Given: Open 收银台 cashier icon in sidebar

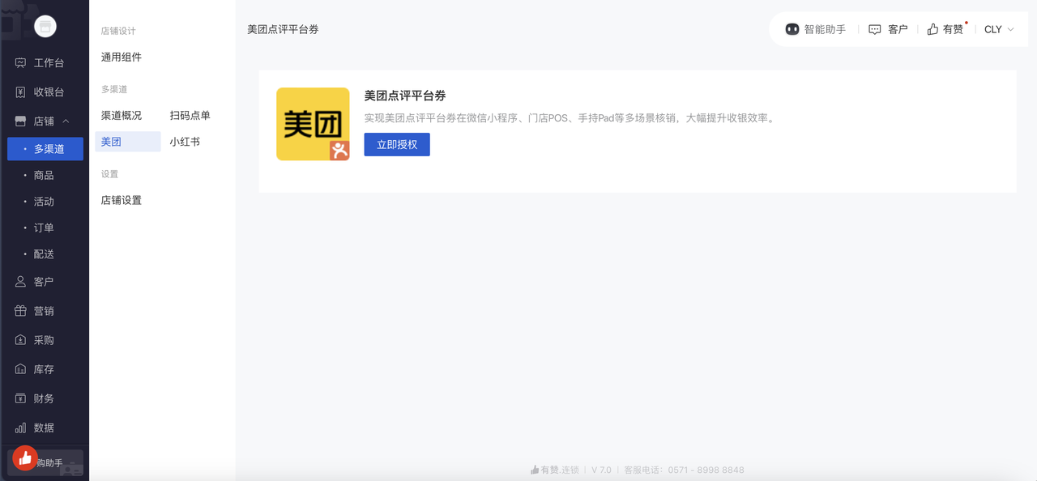Looking at the screenshot, I should coord(20,92).
